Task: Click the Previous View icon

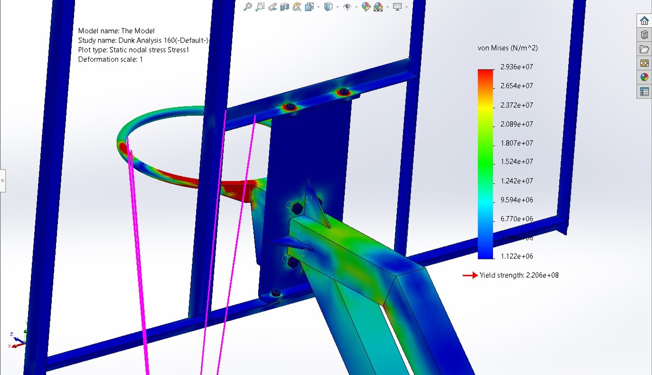Action: click(272, 7)
